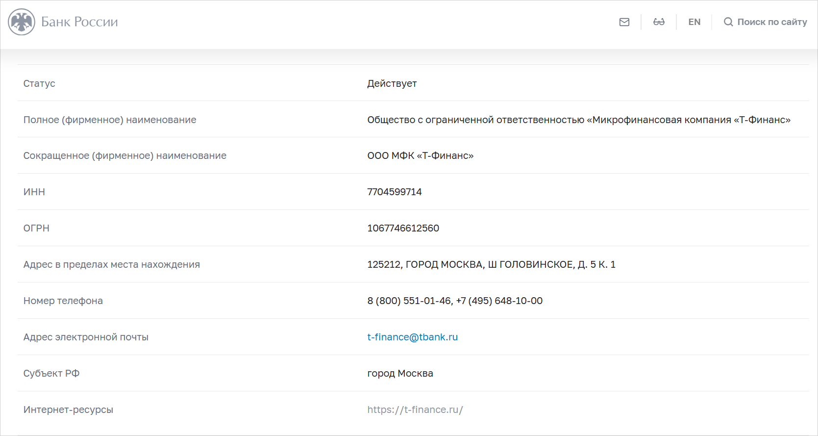Click the Bank of Russia eagle emblem

pyautogui.click(x=22, y=22)
